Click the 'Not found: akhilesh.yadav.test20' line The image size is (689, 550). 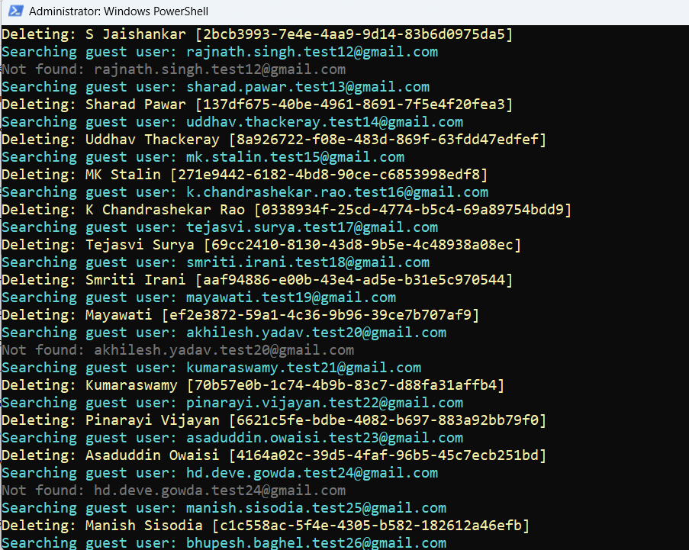click(x=177, y=350)
